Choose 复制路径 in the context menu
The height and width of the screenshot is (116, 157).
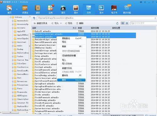pyautogui.click(x=71, y=38)
